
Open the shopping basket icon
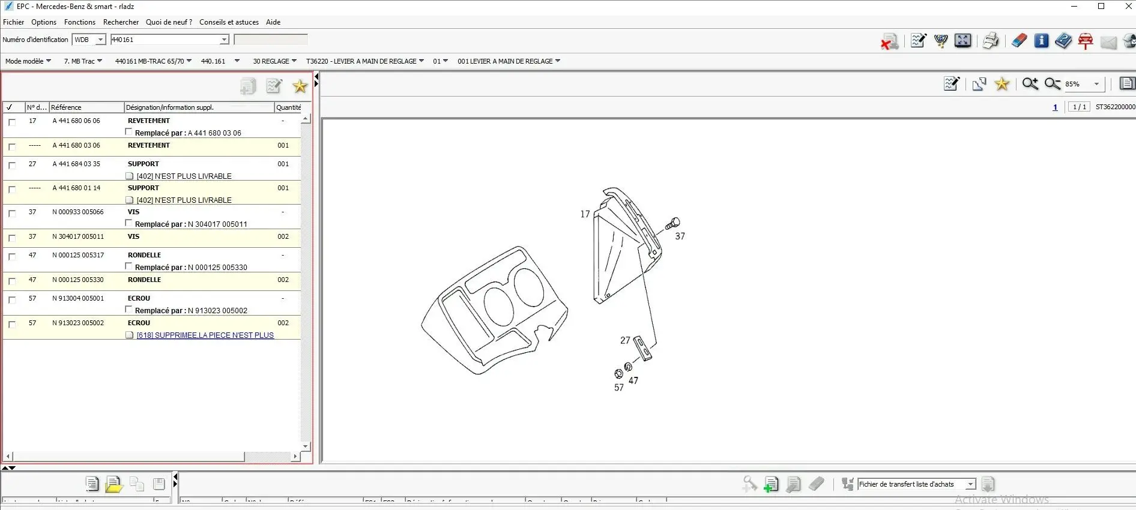(941, 41)
